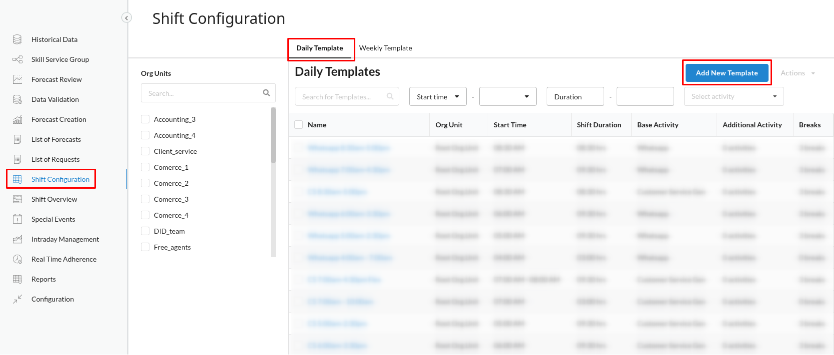The width and height of the screenshot is (834, 355).
Task: Click the Historical Data database icon
Action: coord(17,39)
